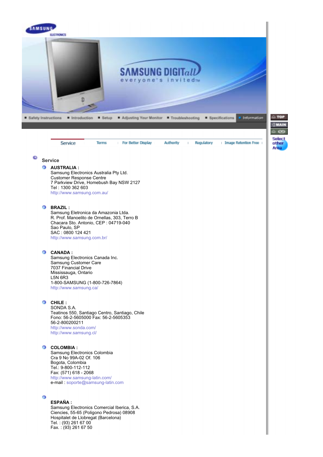Click the text Samsung Electronics Comercial Iberica, S.A.
Screen dimensions: 323x457
point(95,408)
